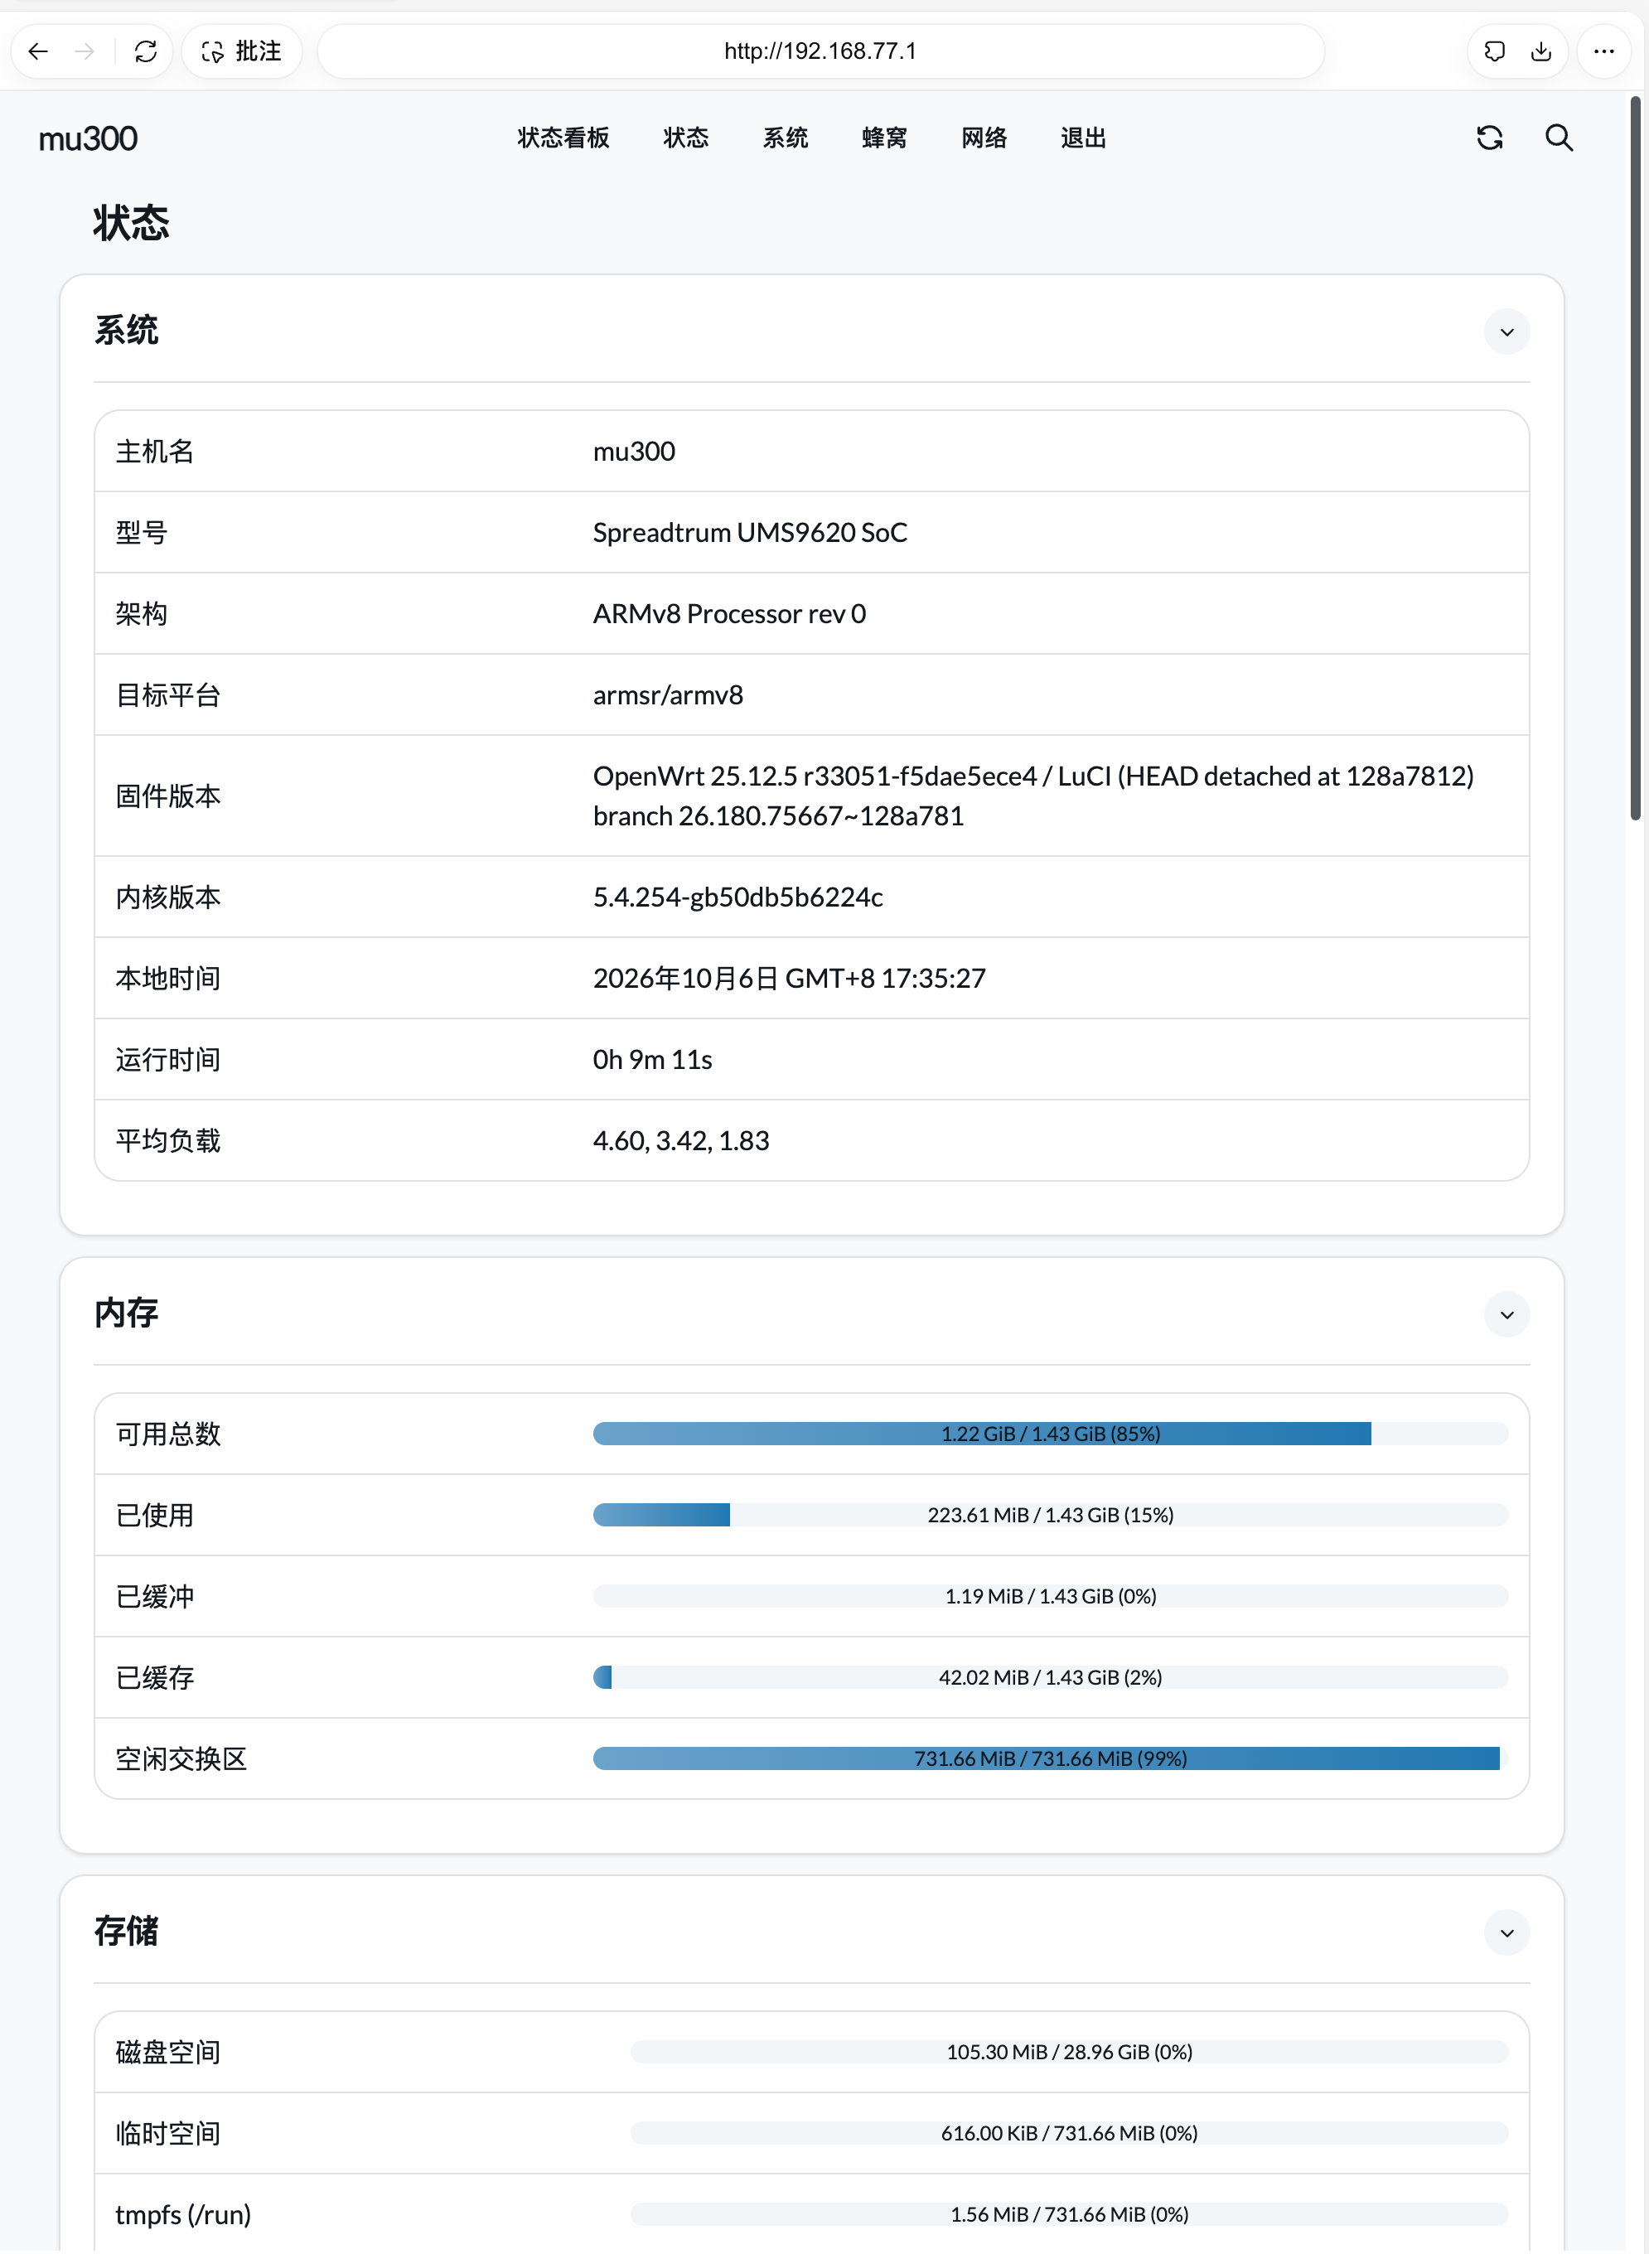Click 'ARMv8 Processor rev 0' value
The width and height of the screenshot is (1649, 2254).
(728, 614)
